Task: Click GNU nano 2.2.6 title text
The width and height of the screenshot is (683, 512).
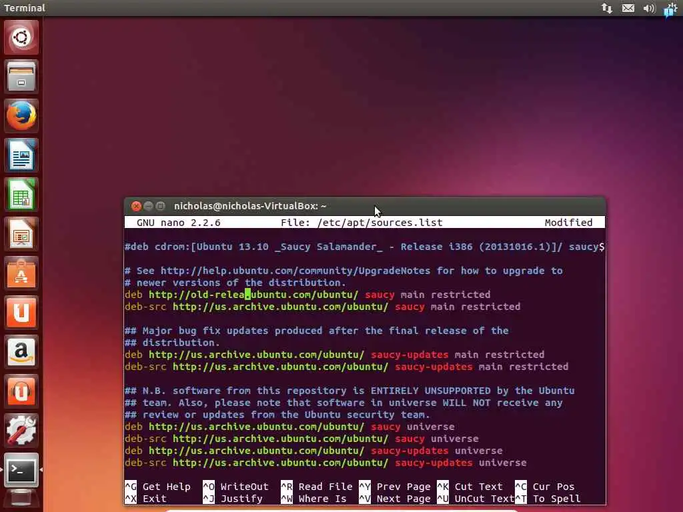Action: pyautogui.click(x=179, y=223)
